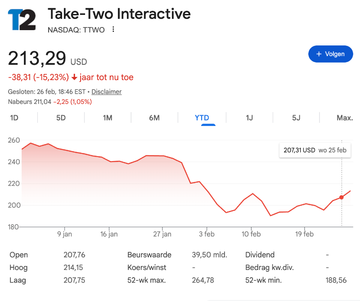Switch chart to 6M range
360x301 pixels.
(x=154, y=118)
